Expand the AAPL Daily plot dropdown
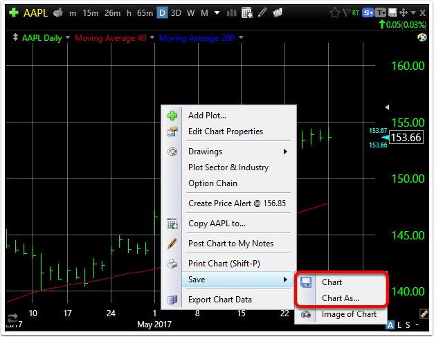 tap(68, 37)
